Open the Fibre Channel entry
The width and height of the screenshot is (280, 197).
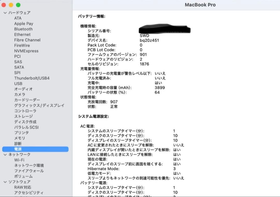(27, 40)
